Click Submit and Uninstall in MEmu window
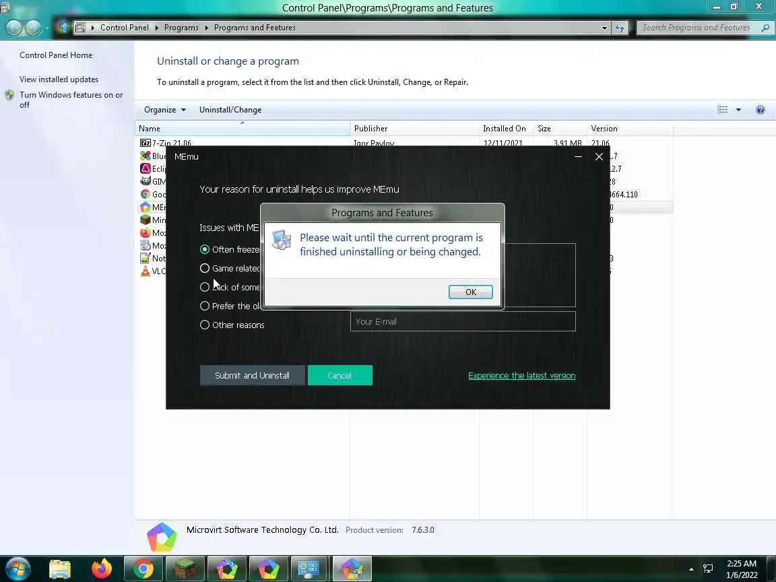 pos(252,375)
